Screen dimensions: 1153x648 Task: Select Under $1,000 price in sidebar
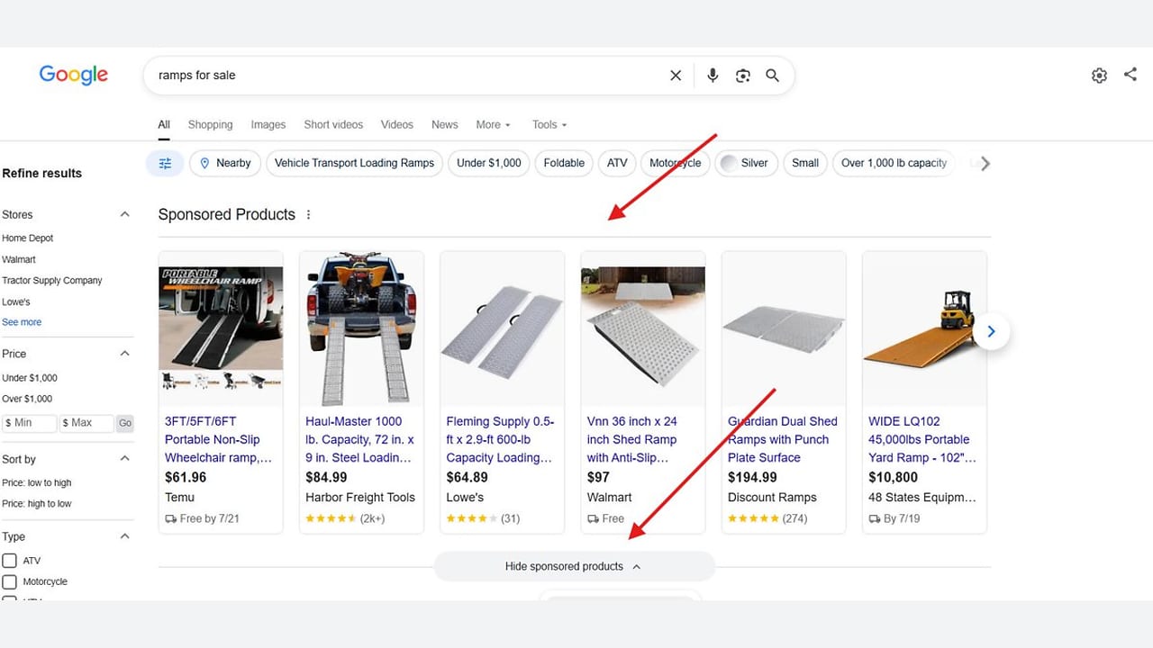tap(30, 378)
